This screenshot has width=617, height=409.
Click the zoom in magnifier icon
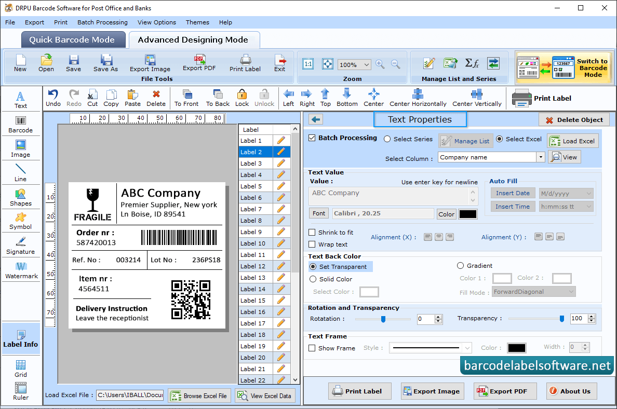tap(380, 64)
